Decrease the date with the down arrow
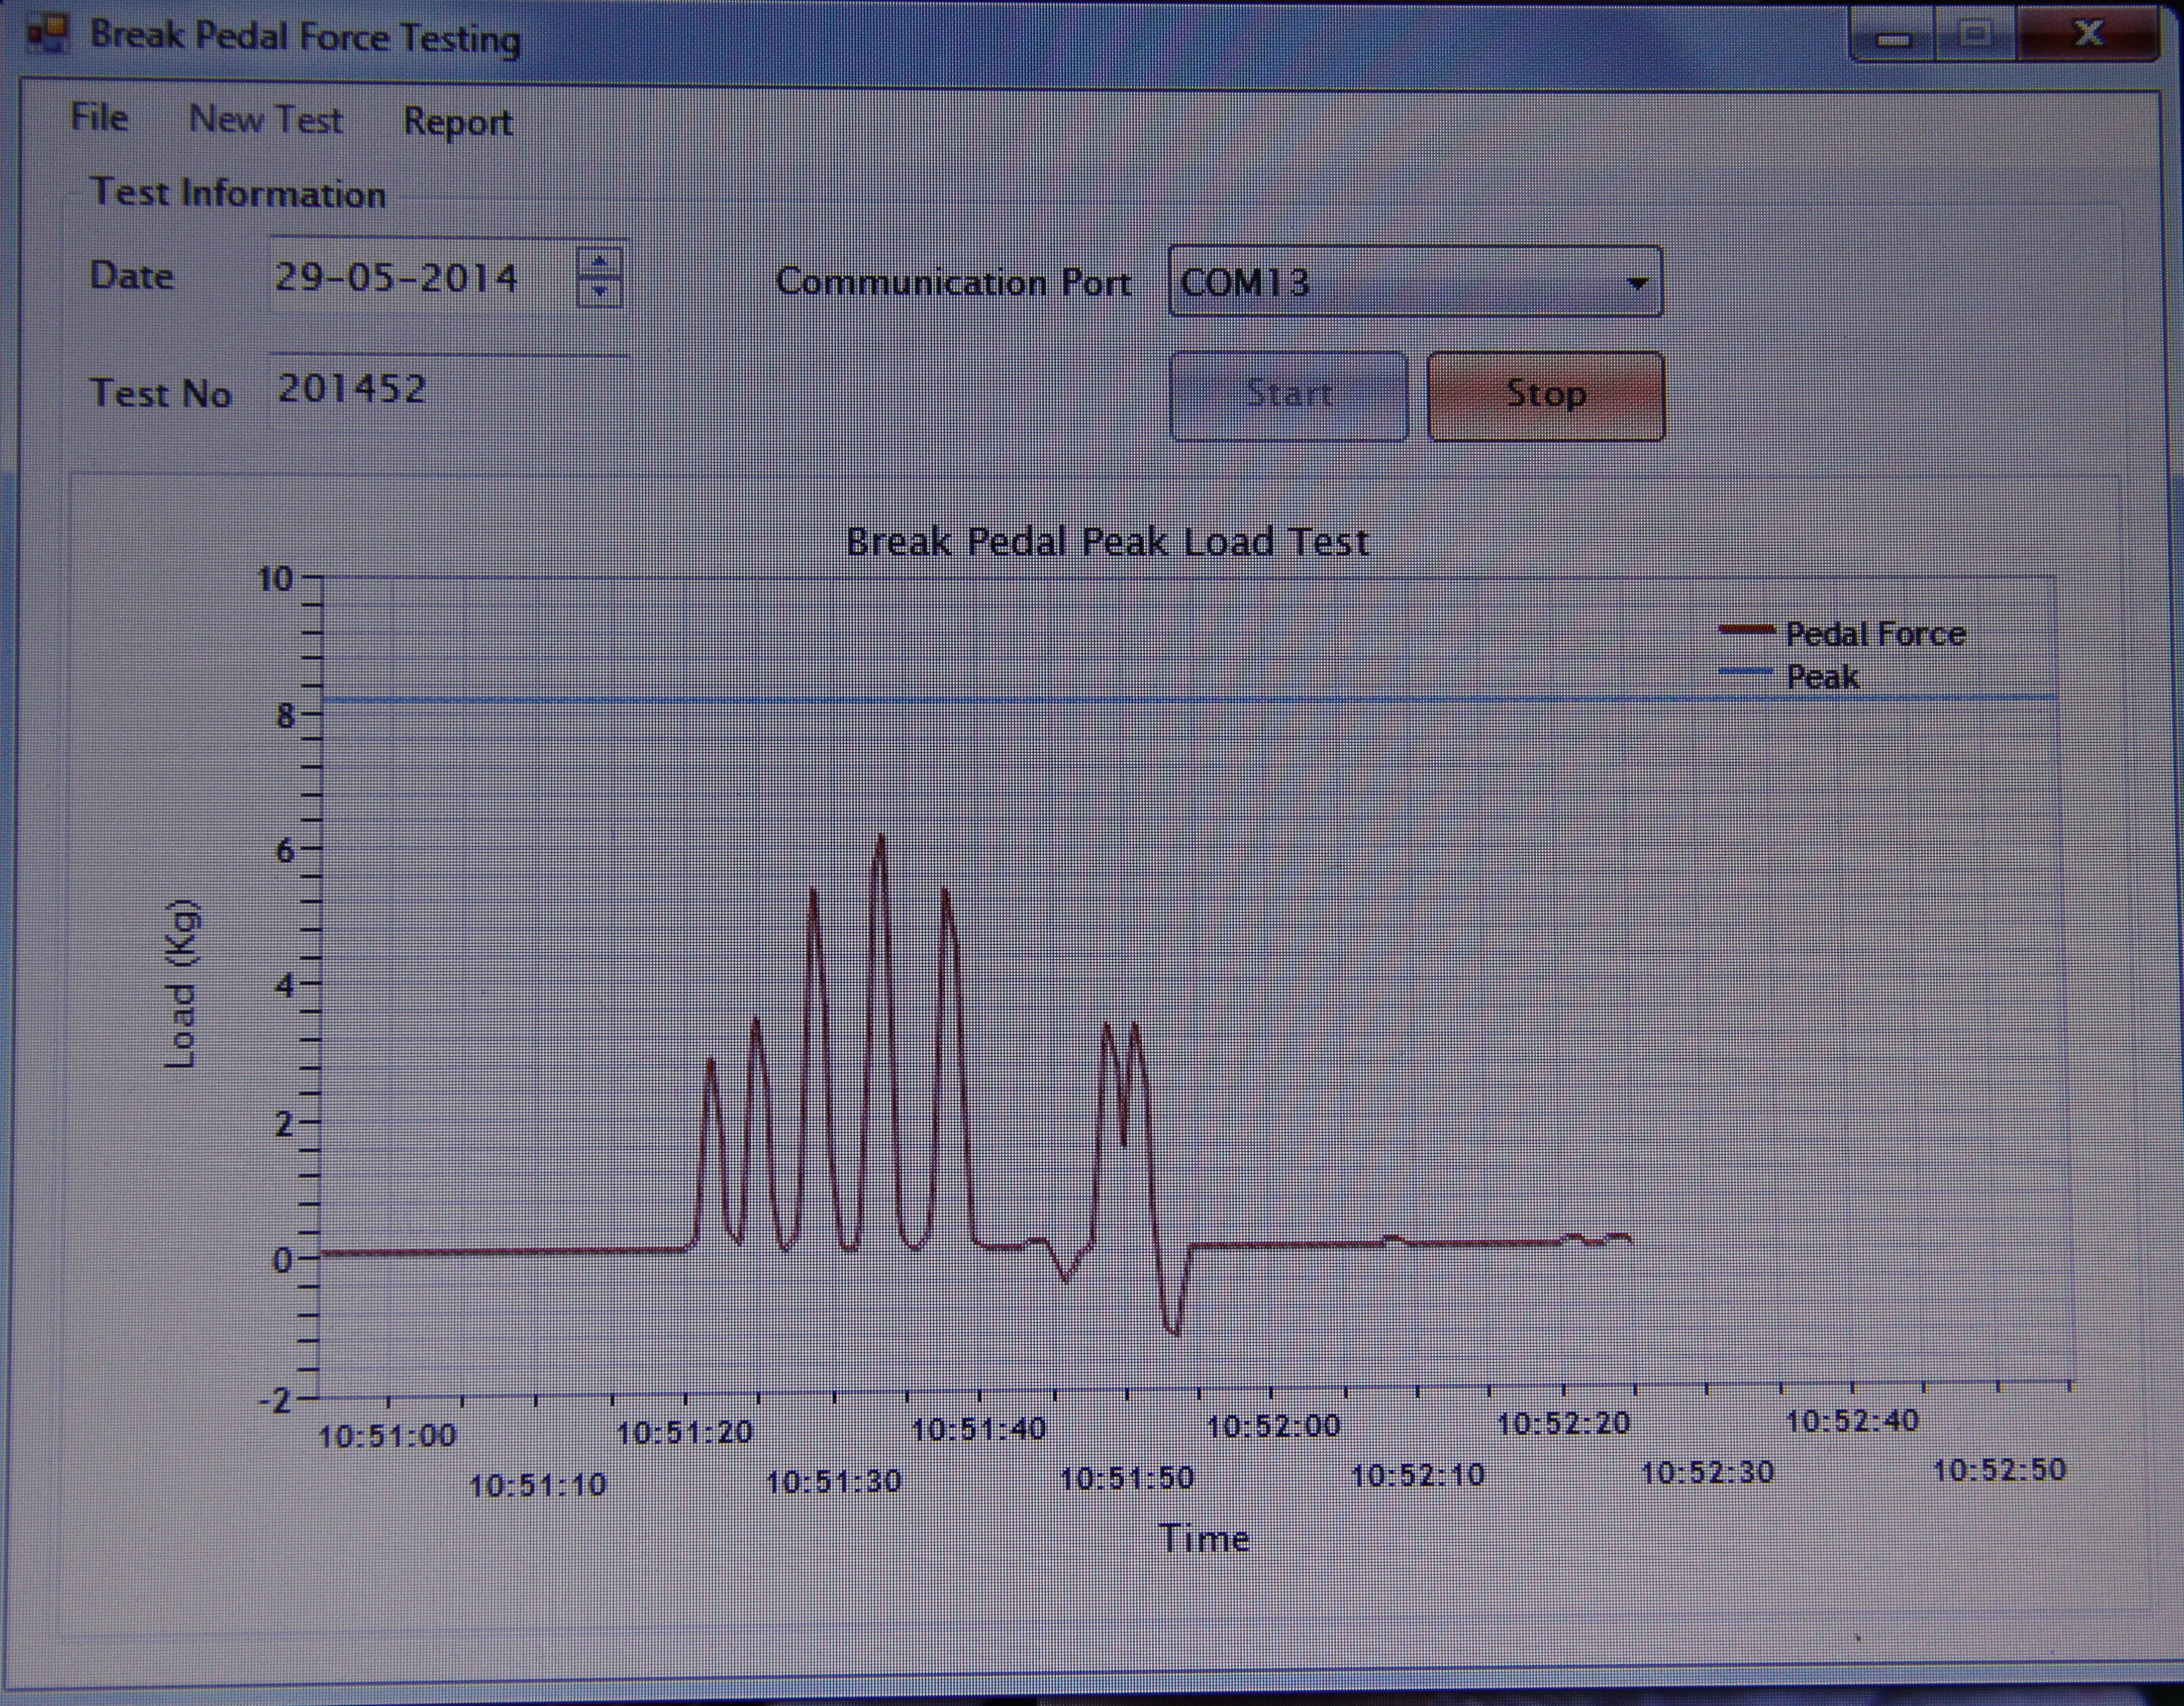Screen dimensions: 2184x1706 click(x=599, y=292)
